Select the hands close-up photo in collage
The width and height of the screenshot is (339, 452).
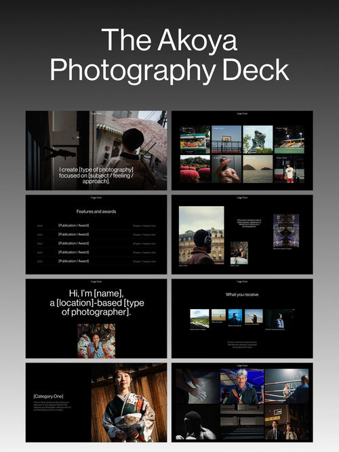click(x=197, y=386)
